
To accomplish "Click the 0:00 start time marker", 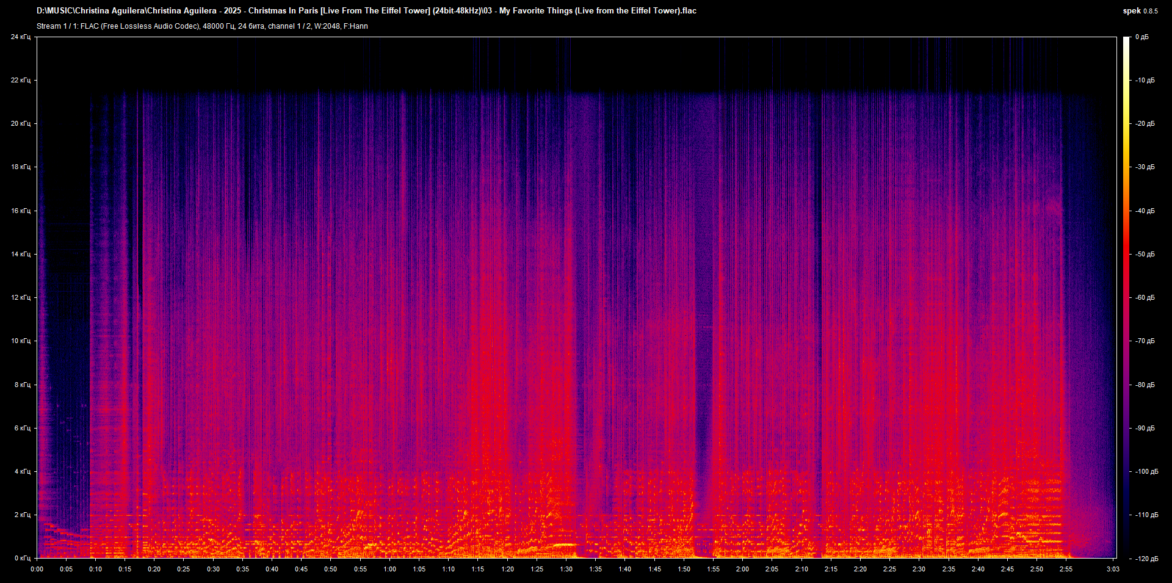I will point(37,569).
